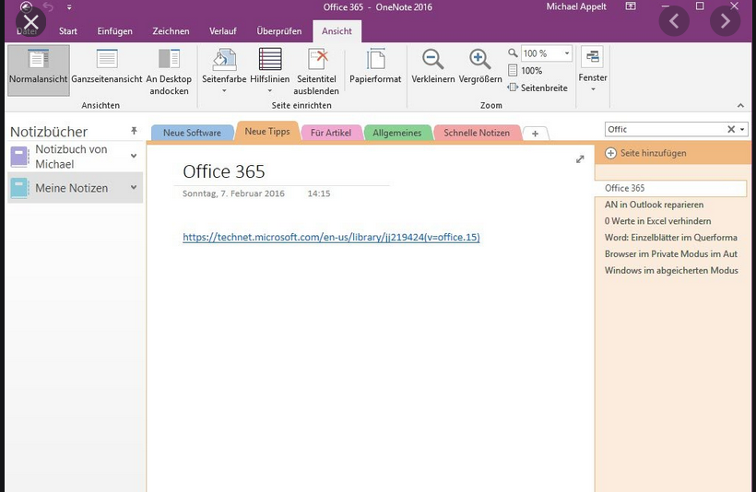
Task: Click the Seitenbreite page width option
Action: (x=537, y=88)
